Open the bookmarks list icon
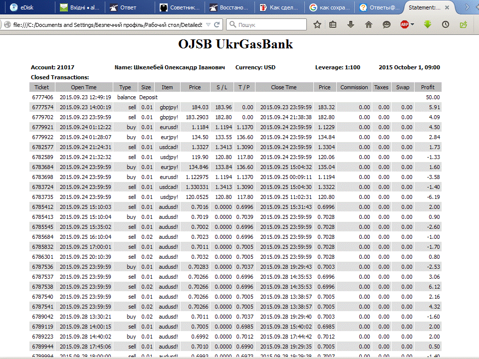479x359 pixels. coord(333,25)
